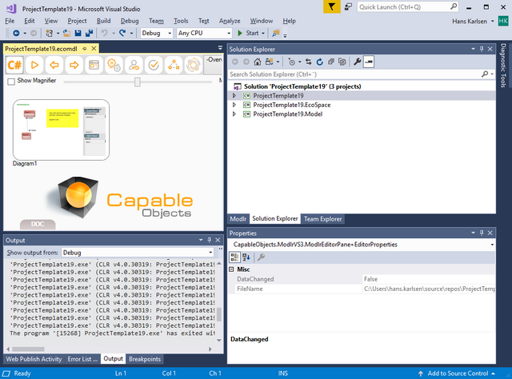This screenshot has width=512, height=379.
Task: Click the yellow notifications flag icon
Action: click(x=332, y=7)
